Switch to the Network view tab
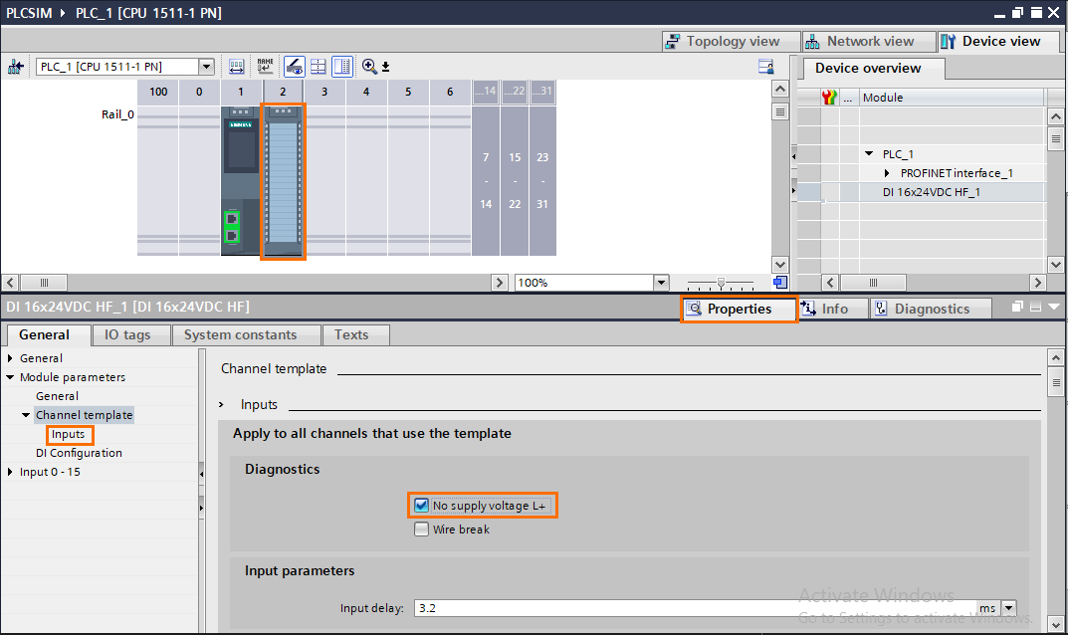Viewport: 1068px width, 635px height. [868, 41]
